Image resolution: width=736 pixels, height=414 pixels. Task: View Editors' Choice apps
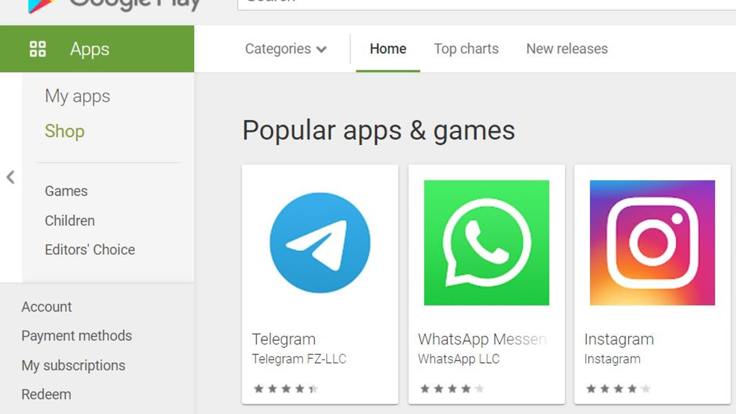pos(90,250)
